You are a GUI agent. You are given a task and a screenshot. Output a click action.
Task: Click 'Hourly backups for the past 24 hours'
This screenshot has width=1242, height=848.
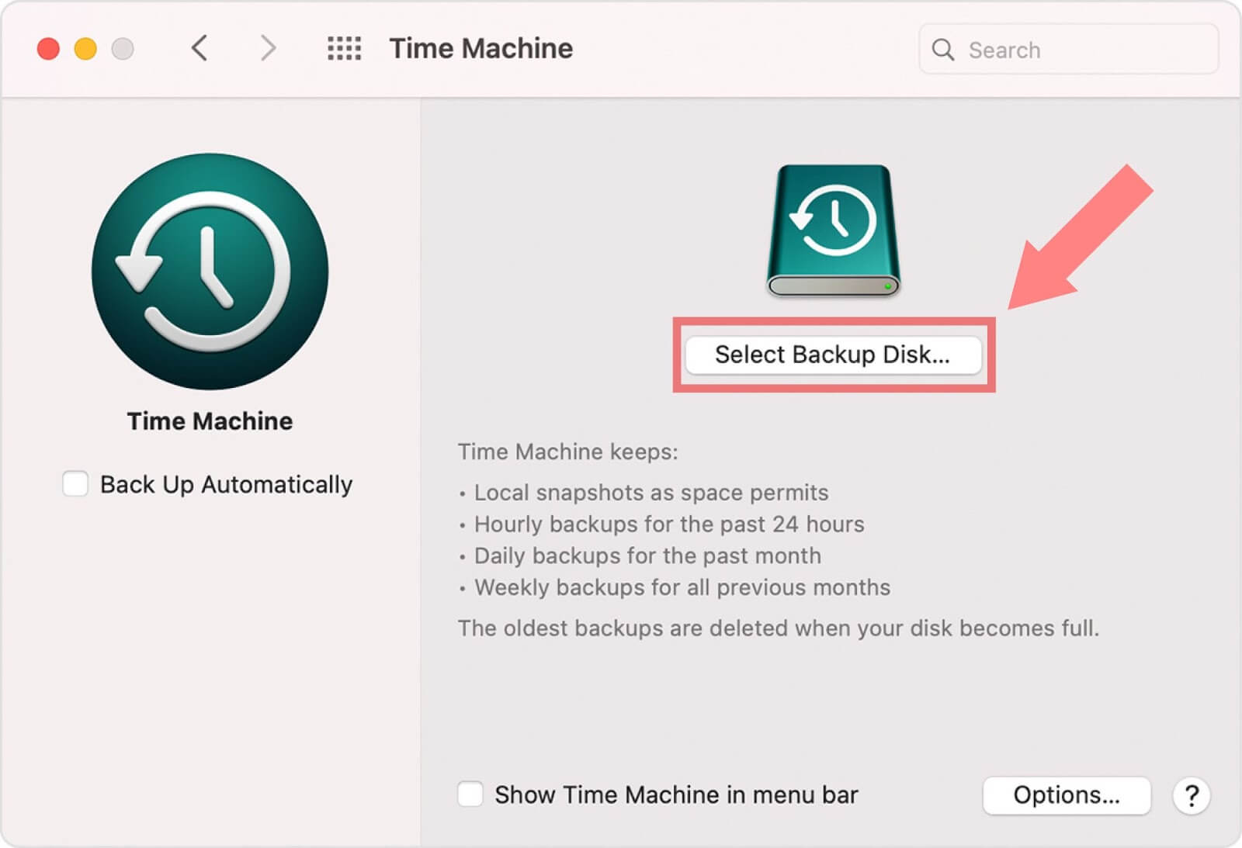coord(669,524)
